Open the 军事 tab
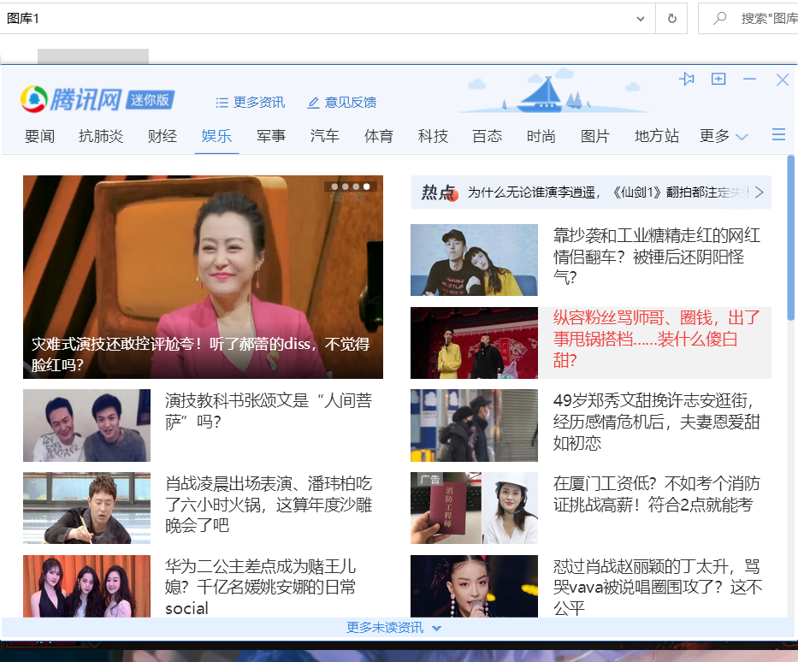 pyautogui.click(x=271, y=136)
